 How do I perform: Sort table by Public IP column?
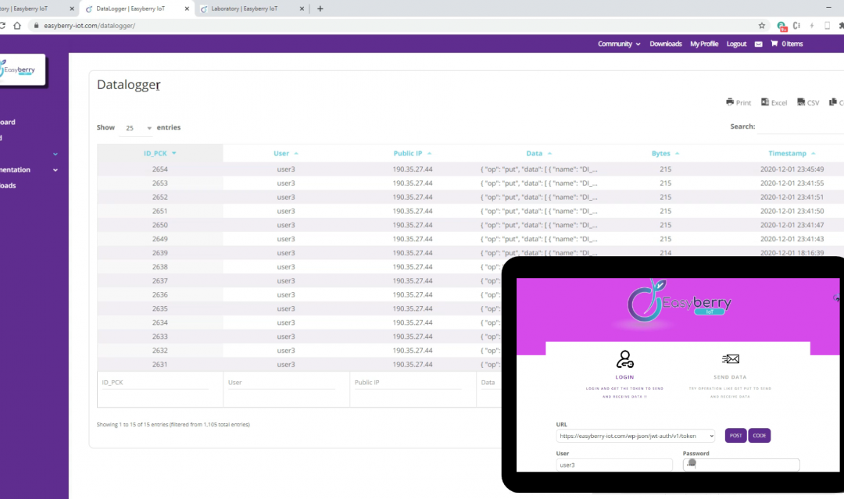(413, 153)
